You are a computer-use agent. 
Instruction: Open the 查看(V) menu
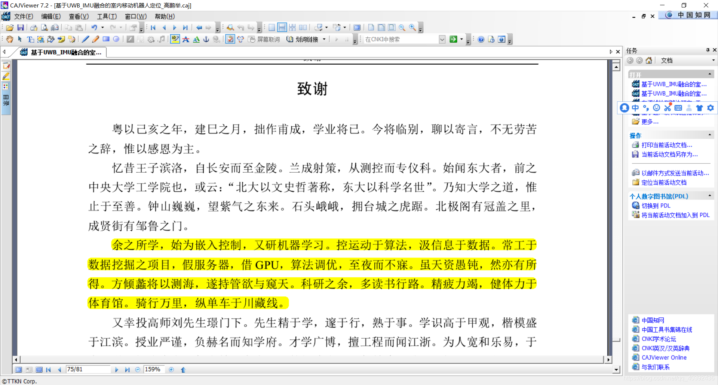tap(79, 16)
